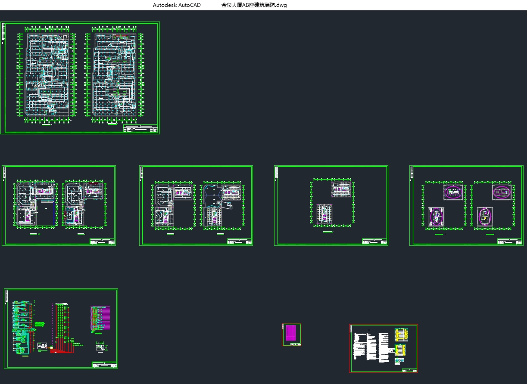Click the upper yellow table in the red-bordered notes sheet
Viewport: 527px width, 384px height.
(401, 335)
